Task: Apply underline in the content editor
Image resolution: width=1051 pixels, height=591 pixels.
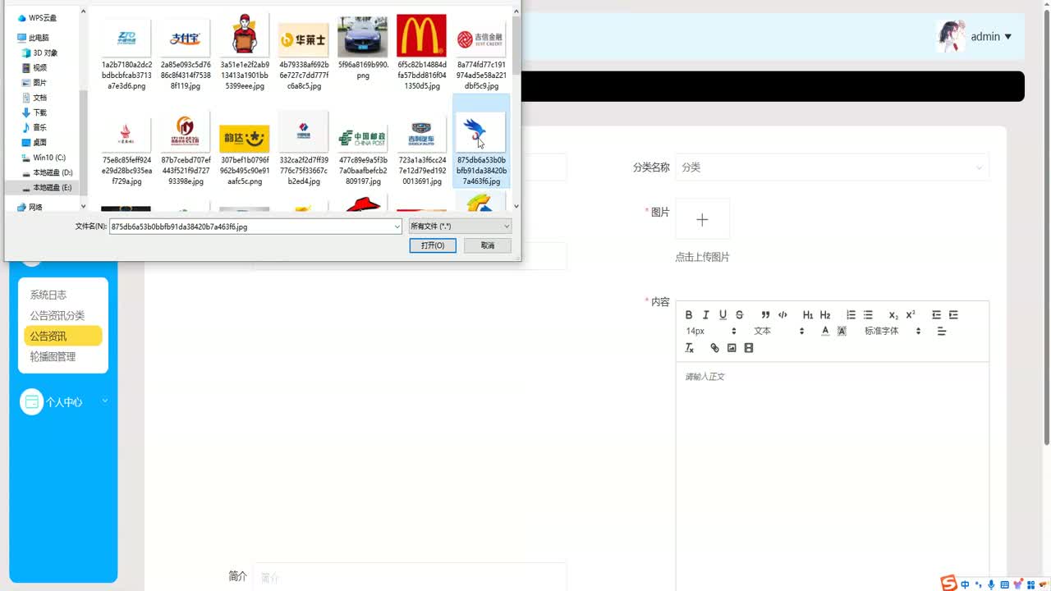Action: coord(723,314)
